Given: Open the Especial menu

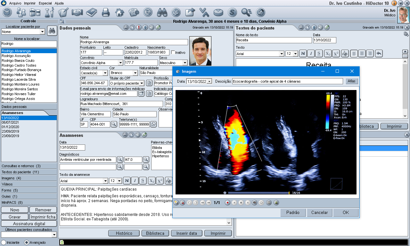Looking at the screenshot, I should [x=45, y=3].
